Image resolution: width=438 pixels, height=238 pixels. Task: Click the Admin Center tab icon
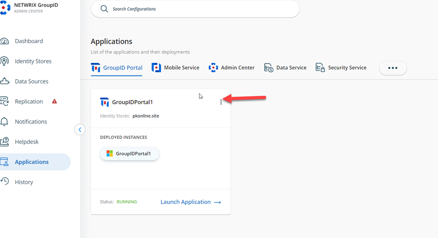(x=213, y=68)
